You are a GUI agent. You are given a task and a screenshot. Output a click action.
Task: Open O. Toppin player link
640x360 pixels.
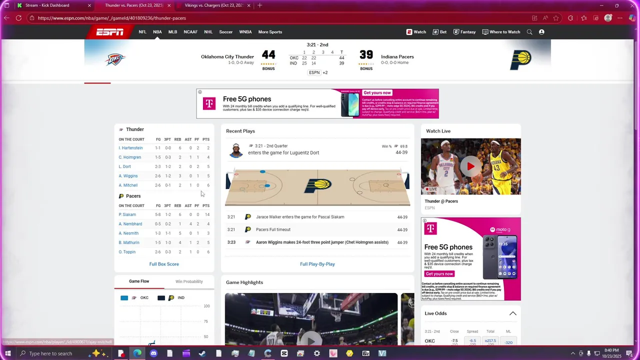coord(127,252)
